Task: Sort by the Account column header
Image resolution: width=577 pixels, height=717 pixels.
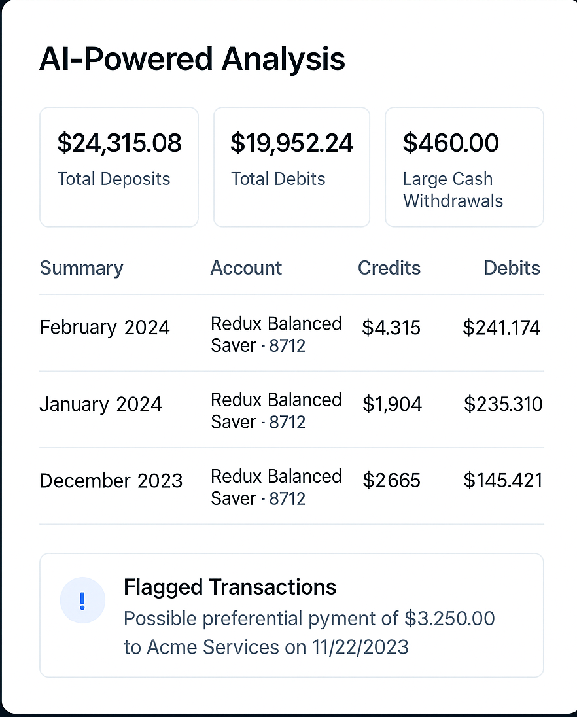Action: coord(246,268)
